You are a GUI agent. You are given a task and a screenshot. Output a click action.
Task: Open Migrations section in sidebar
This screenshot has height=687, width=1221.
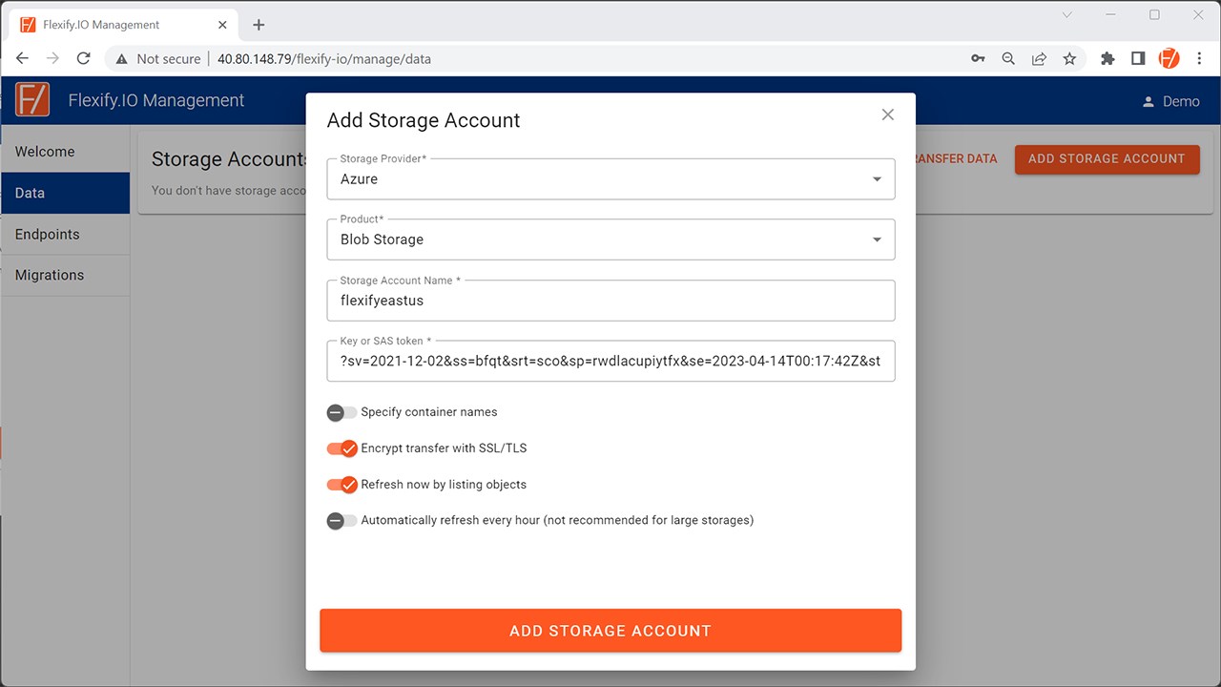(50, 275)
